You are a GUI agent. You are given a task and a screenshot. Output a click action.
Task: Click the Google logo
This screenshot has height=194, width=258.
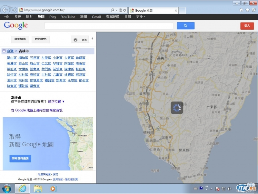click(16, 26)
